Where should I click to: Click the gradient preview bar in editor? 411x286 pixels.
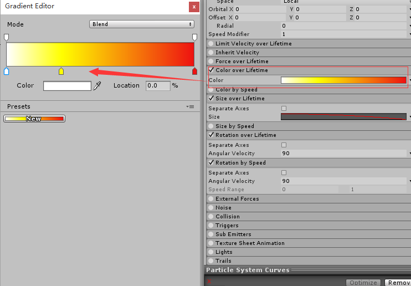click(100, 54)
